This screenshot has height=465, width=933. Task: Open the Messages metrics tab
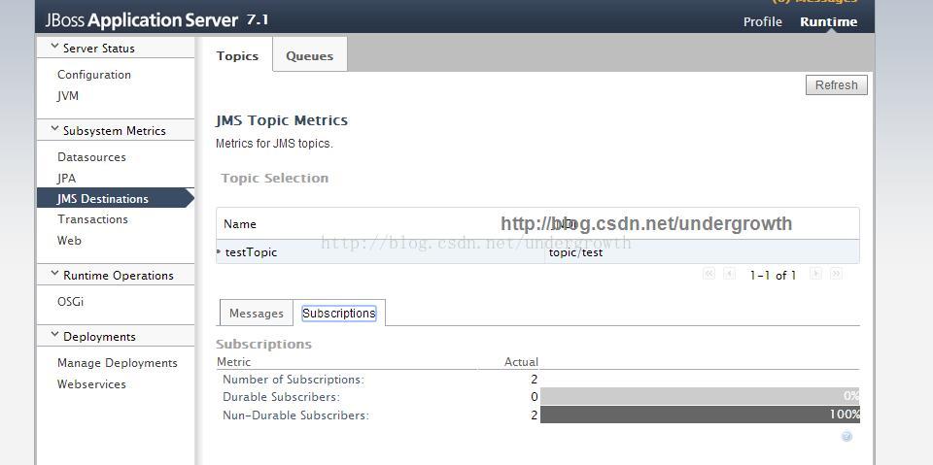click(x=256, y=314)
